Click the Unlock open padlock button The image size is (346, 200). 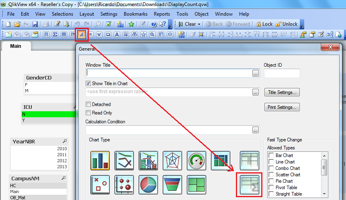287,24
